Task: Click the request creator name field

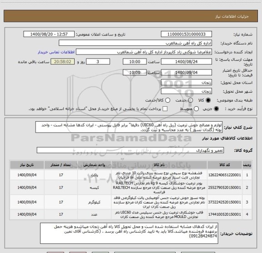Action: click(x=144, y=52)
